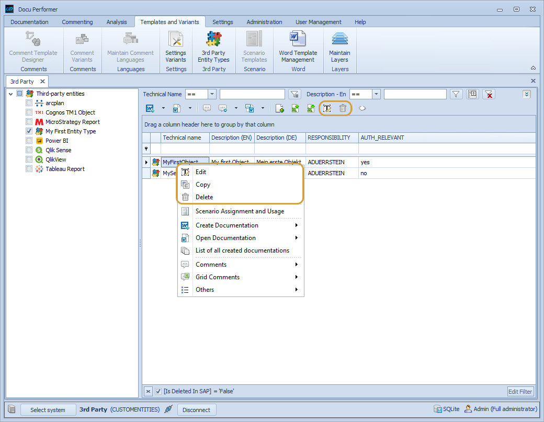The image size is (544, 422).
Task: Click the Comments speech bubble icon
Action: [x=207, y=108]
